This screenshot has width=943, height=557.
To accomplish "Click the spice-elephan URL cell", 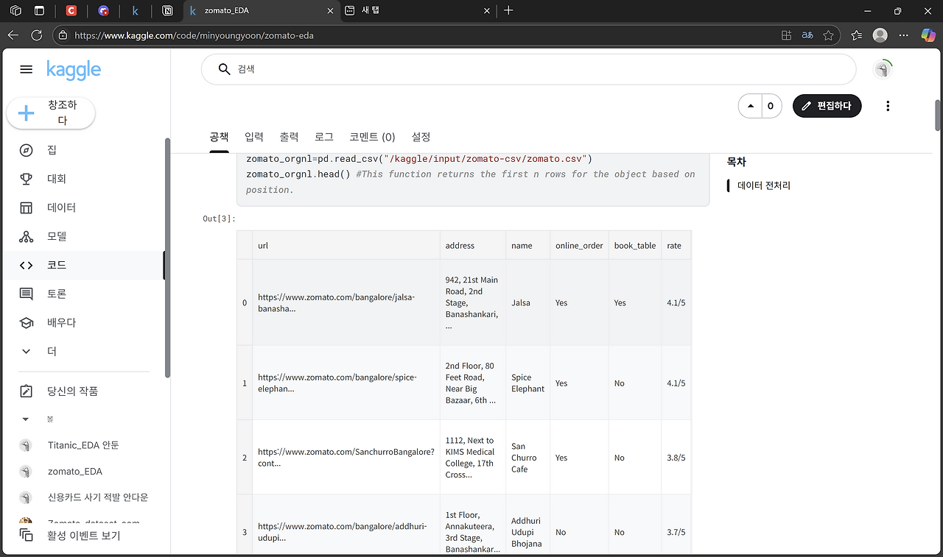I will (346, 383).
